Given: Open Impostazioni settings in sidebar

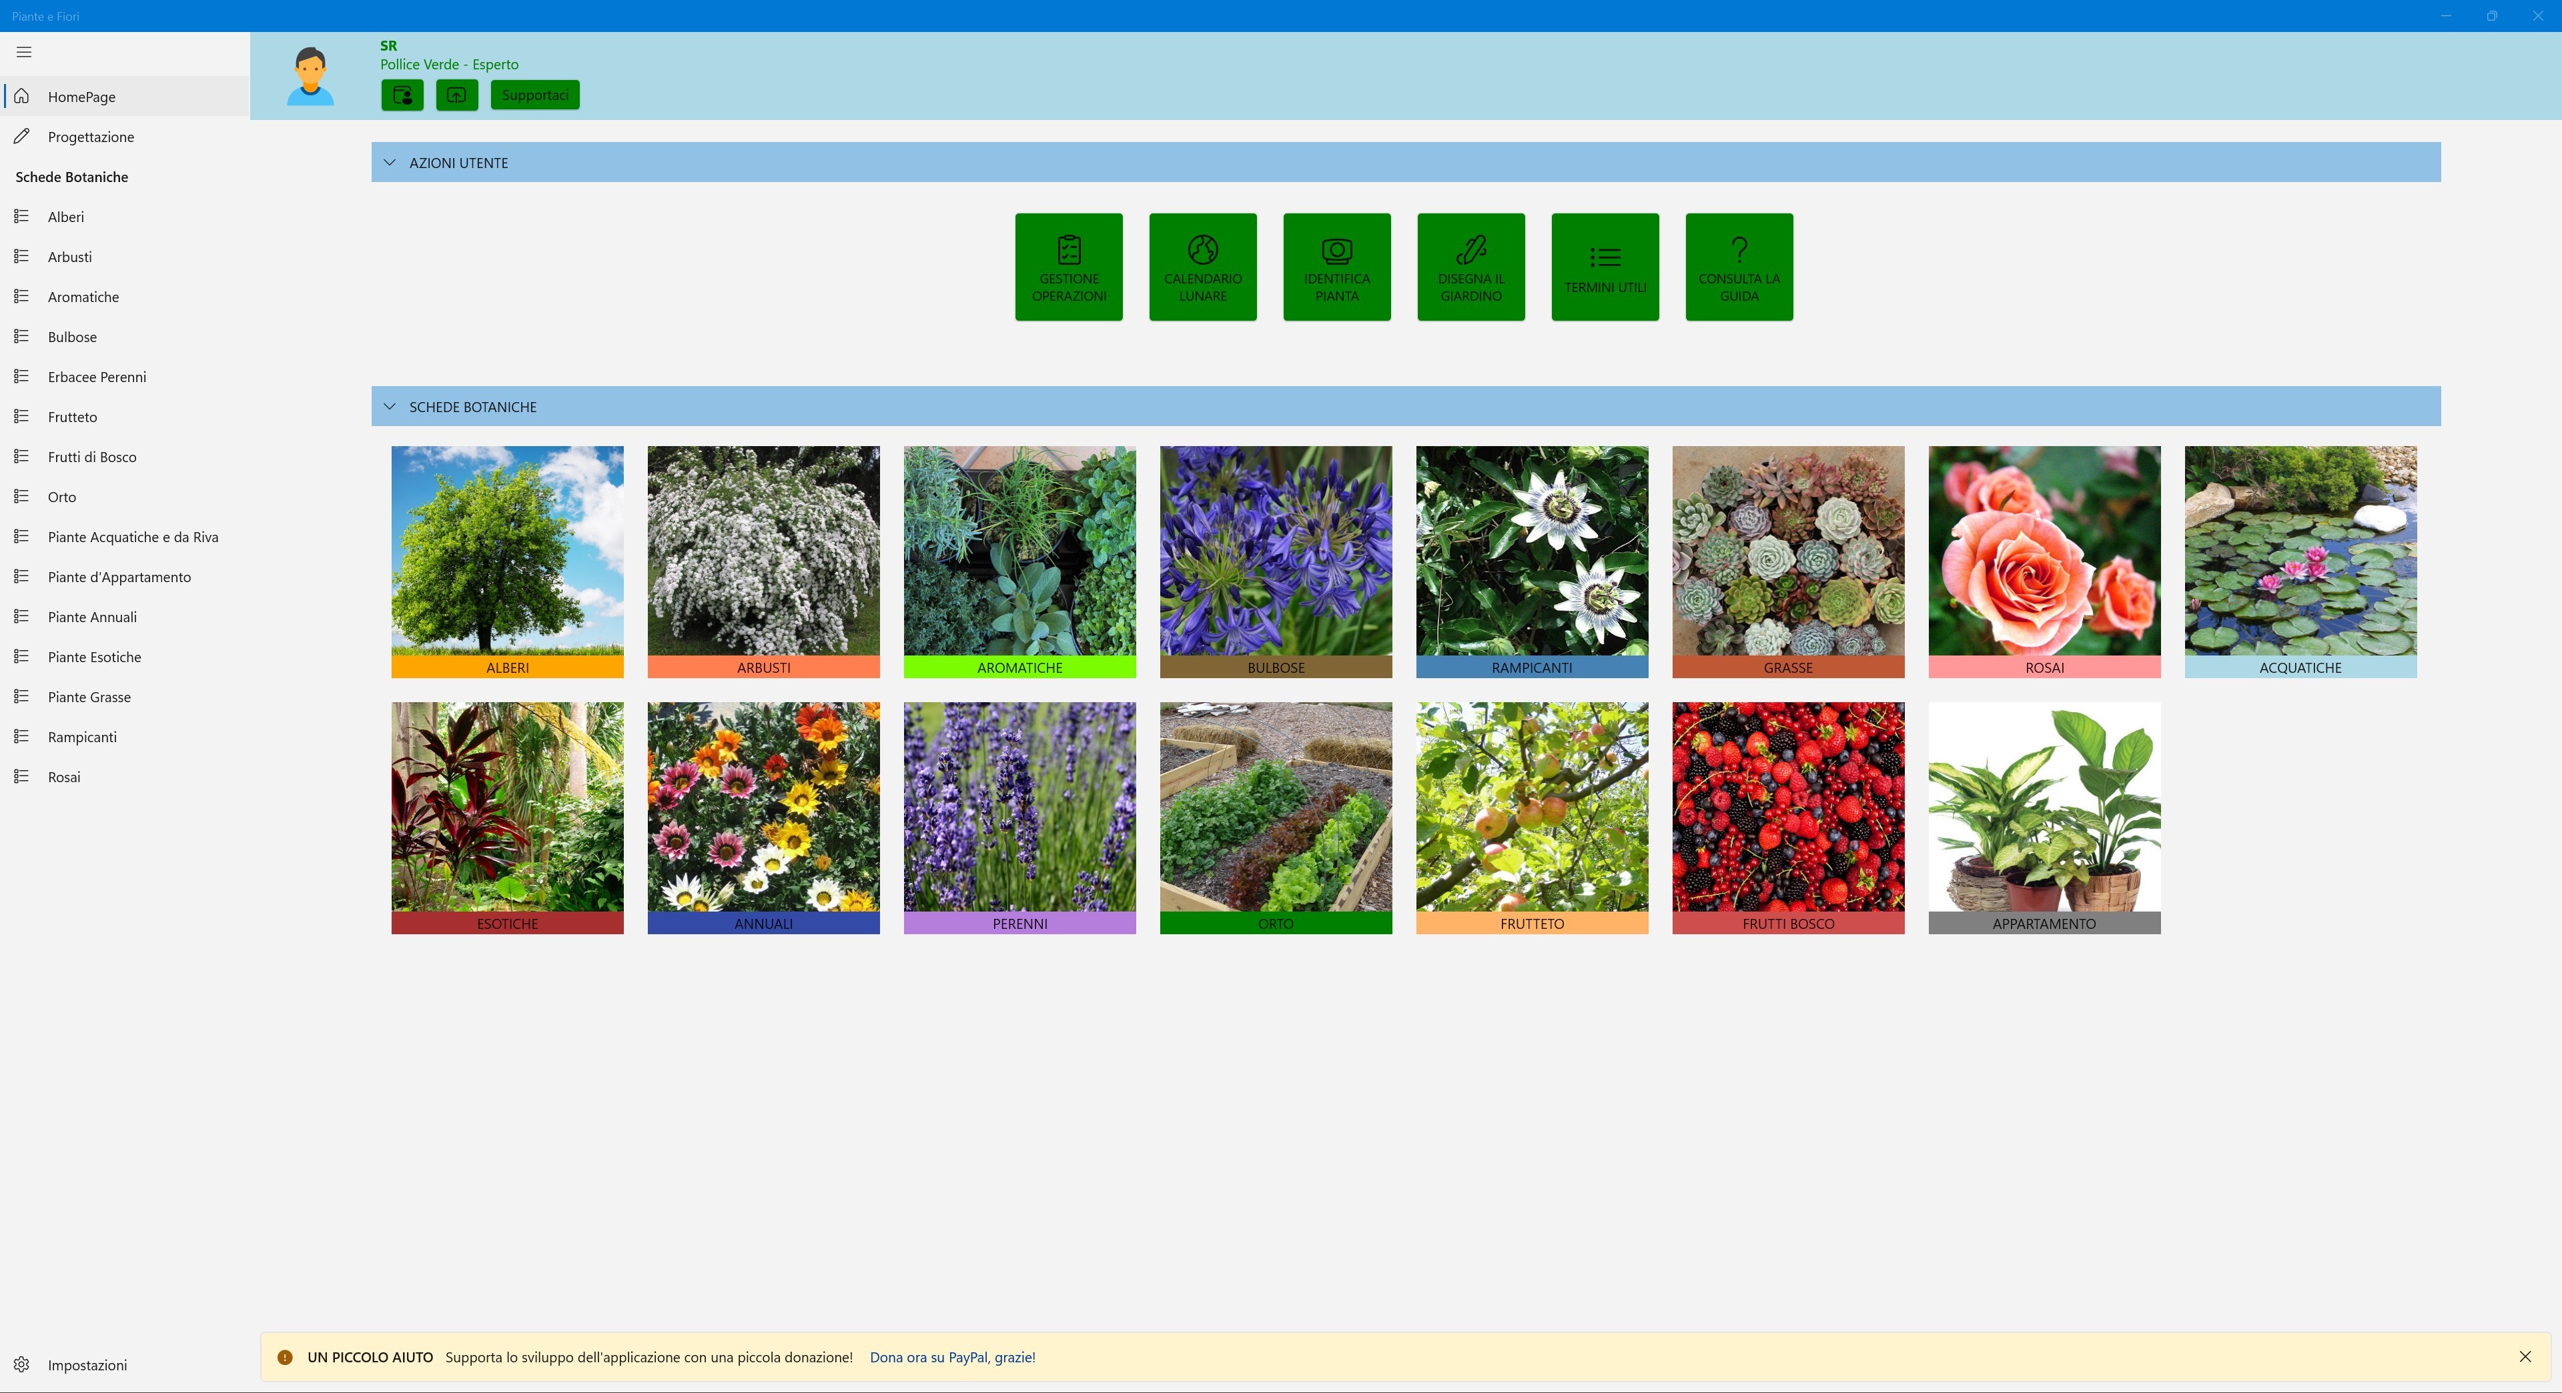Looking at the screenshot, I should coord(87,1364).
